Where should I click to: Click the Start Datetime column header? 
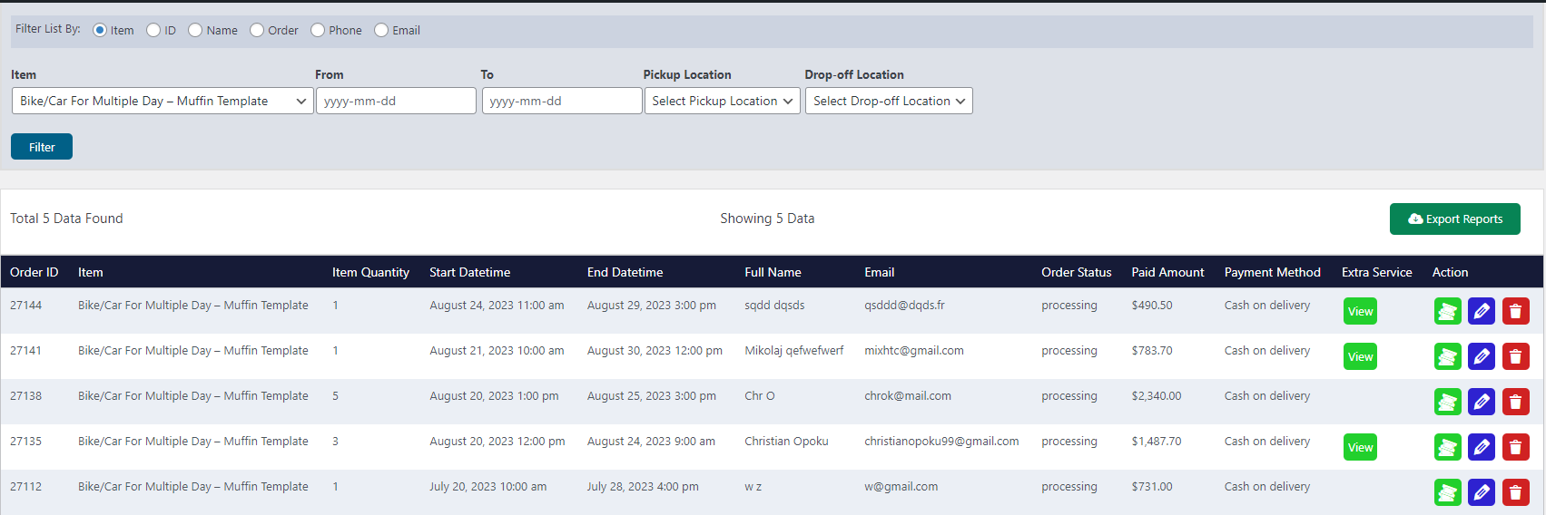click(x=469, y=272)
